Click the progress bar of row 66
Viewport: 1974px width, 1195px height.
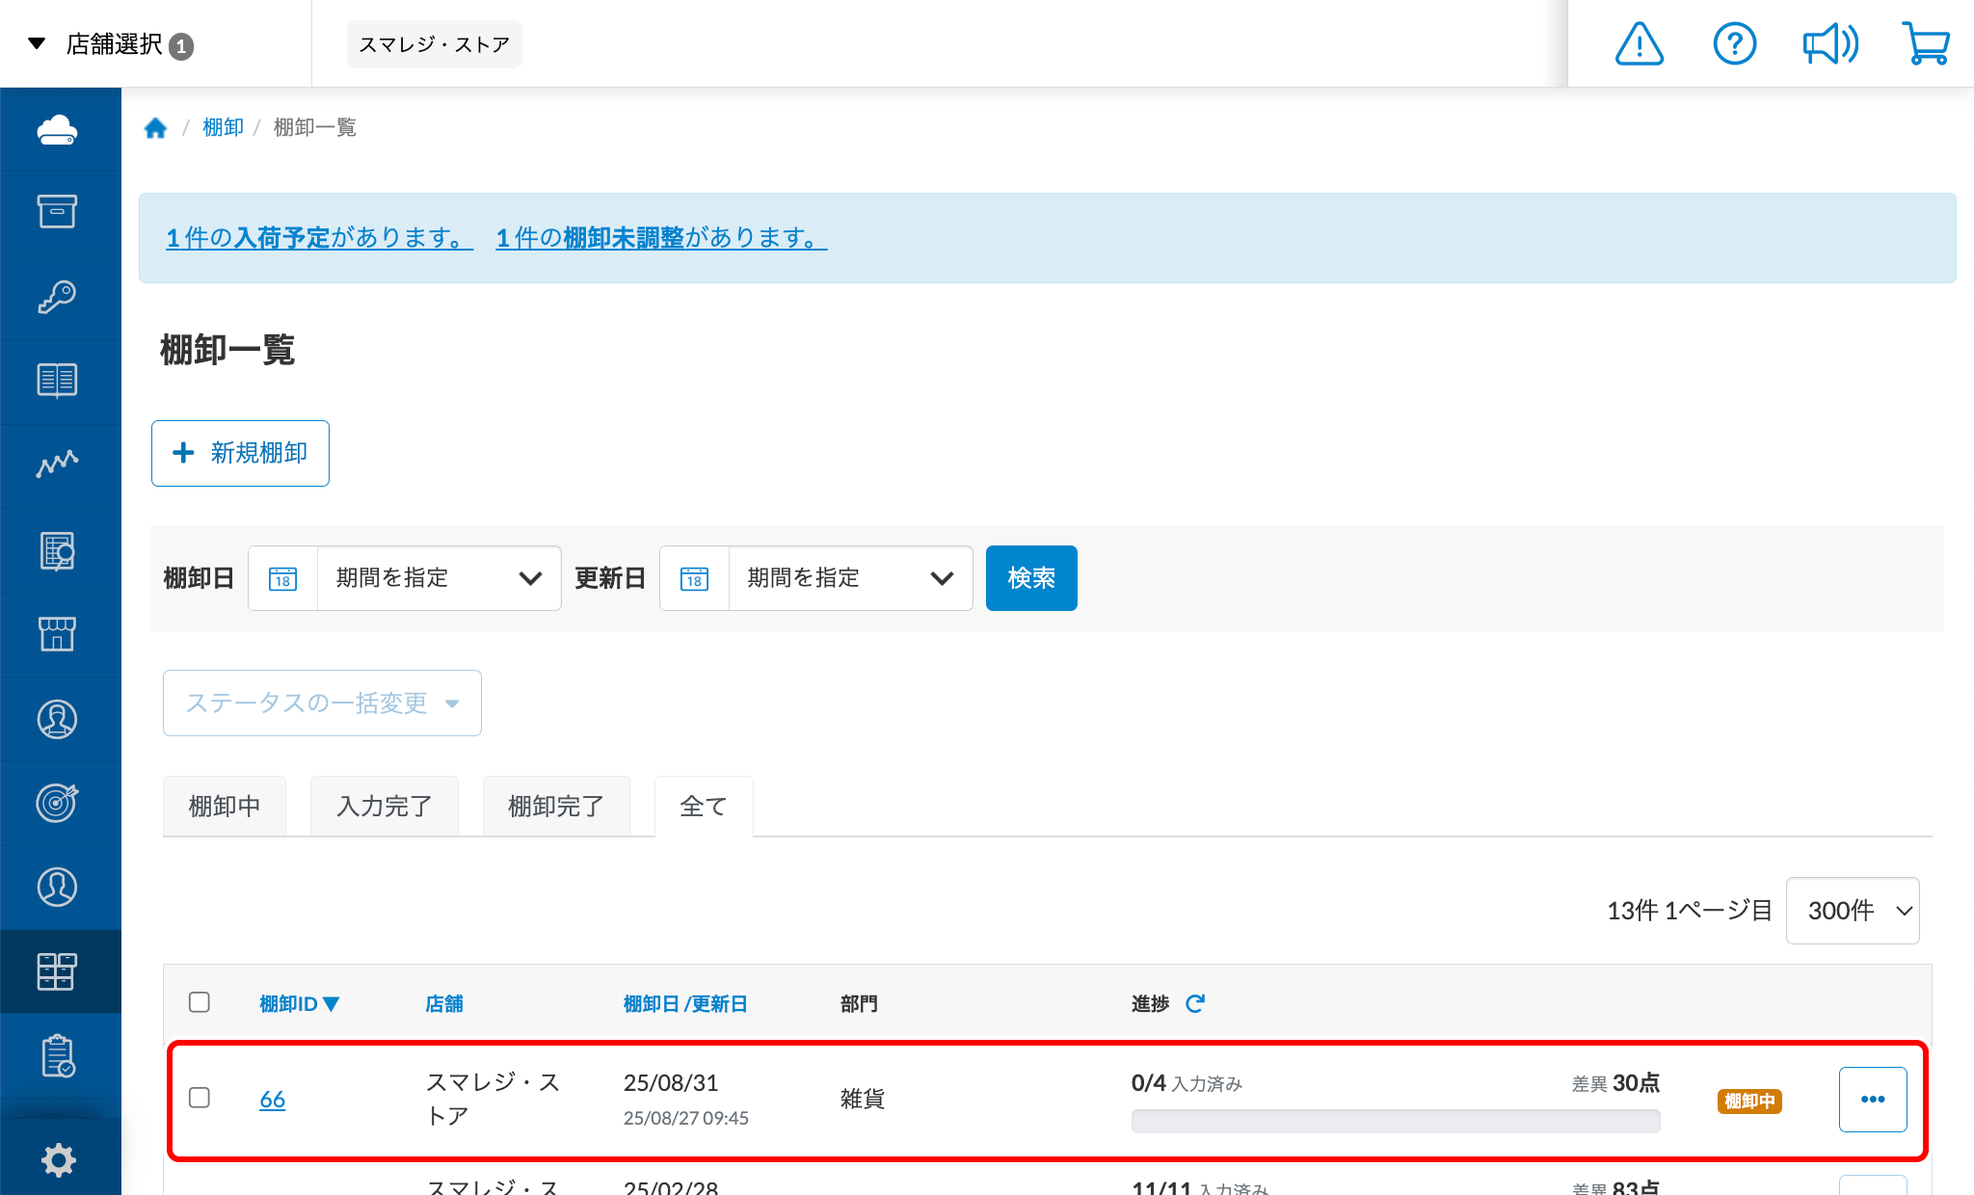(x=1395, y=1121)
